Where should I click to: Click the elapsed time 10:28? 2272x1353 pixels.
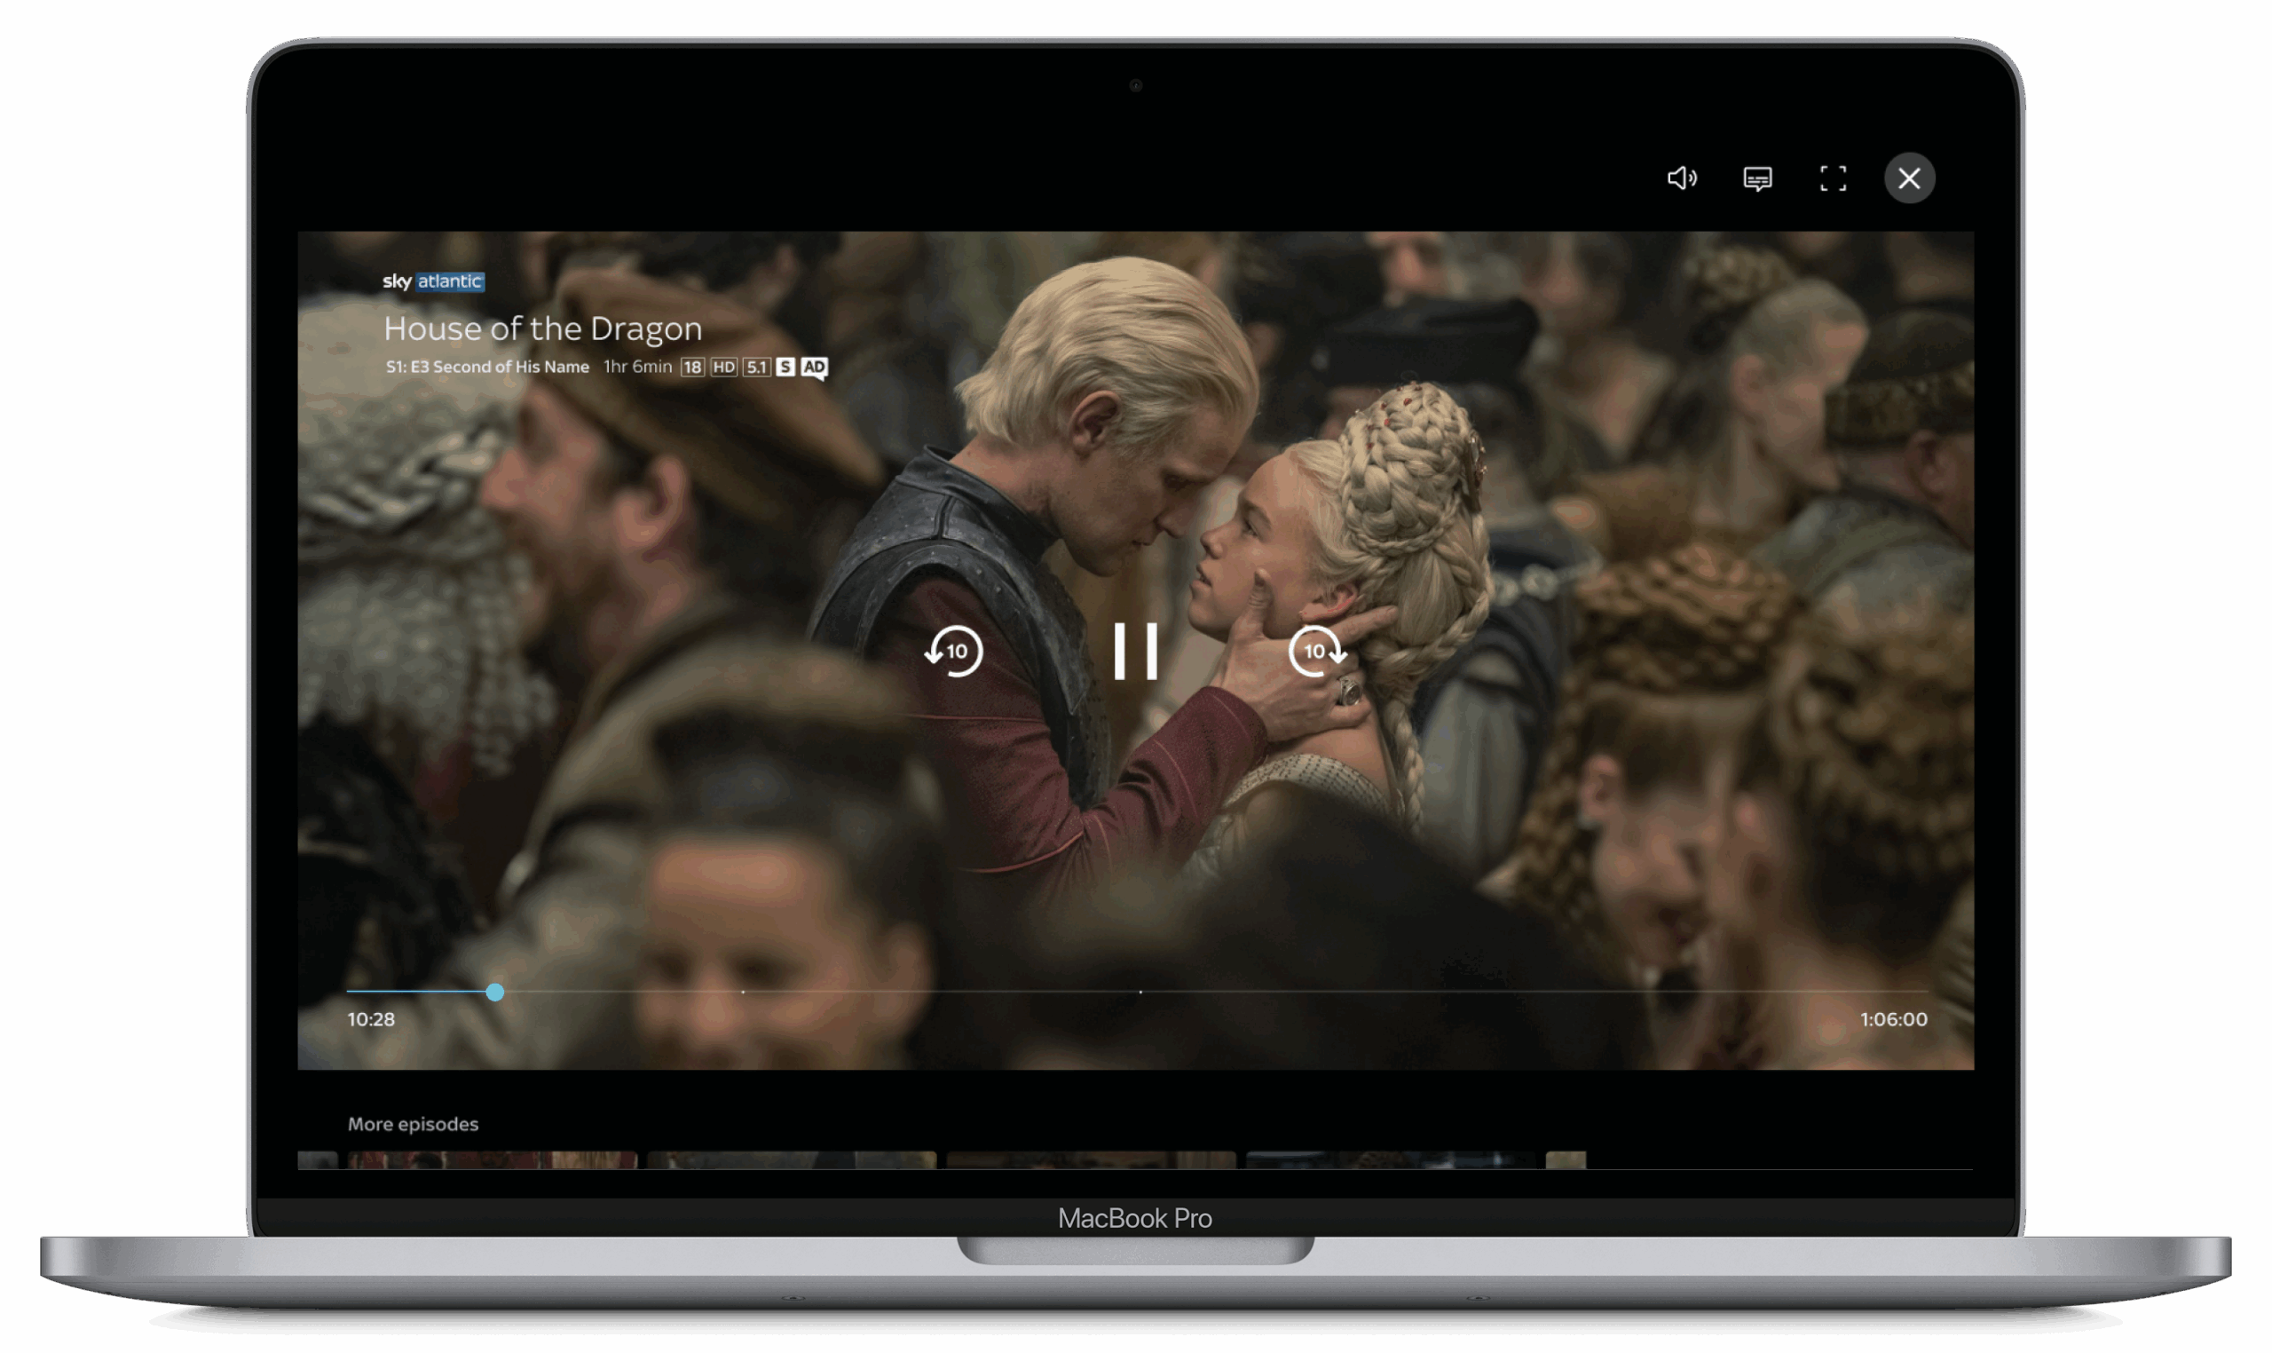click(x=371, y=1019)
